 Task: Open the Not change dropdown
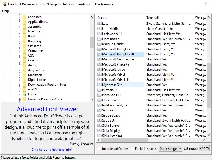(170, 149)
